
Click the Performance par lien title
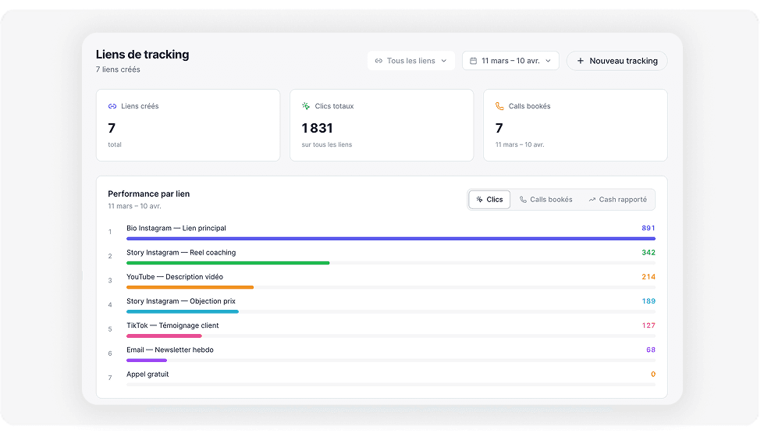point(148,194)
